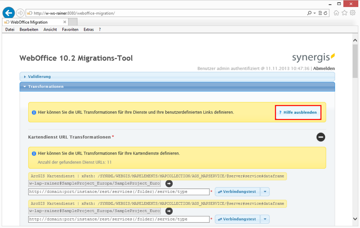360x228 pixels.
Task: Click the scrollbar down arrow
Action: point(355,219)
